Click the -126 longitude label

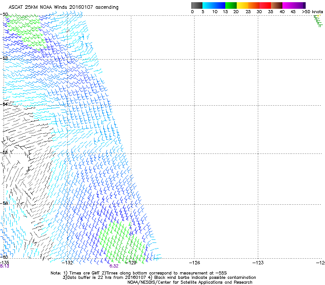pos(195,263)
